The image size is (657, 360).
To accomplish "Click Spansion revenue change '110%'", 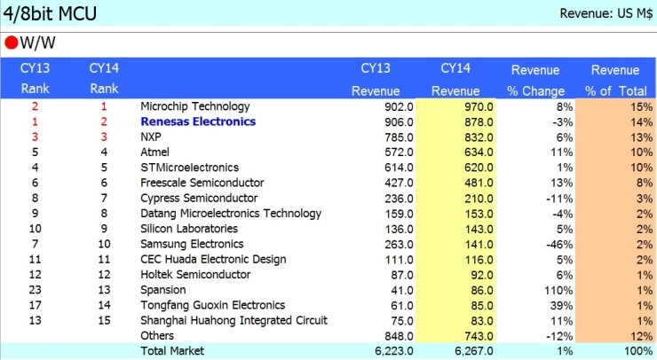I will [x=558, y=291].
